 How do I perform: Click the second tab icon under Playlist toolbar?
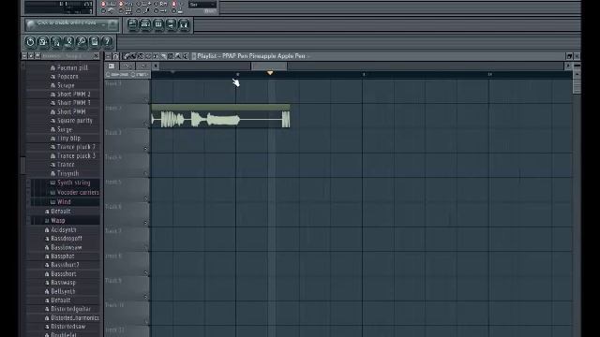127,66
